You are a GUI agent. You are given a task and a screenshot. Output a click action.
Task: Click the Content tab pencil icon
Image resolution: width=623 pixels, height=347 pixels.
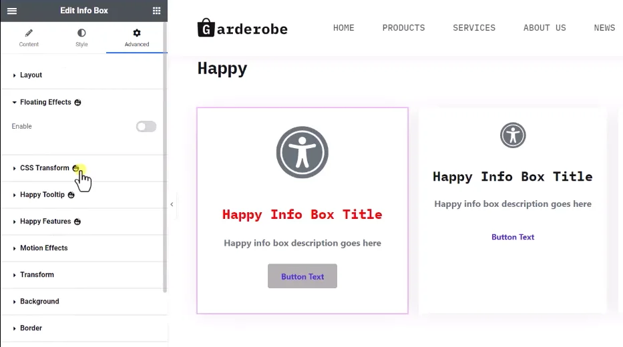coord(29,33)
